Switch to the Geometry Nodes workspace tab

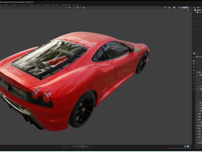[x=66, y=5]
